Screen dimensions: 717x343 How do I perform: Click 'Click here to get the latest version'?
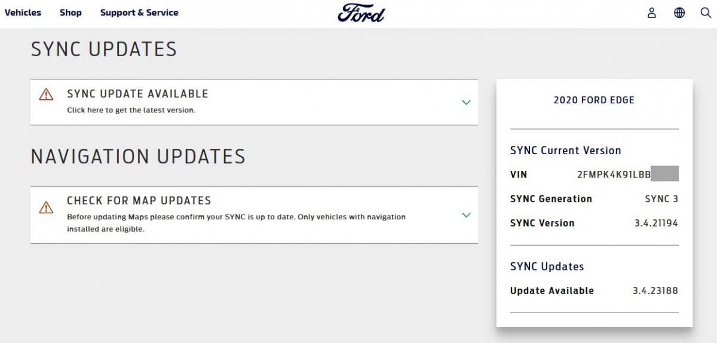click(131, 110)
